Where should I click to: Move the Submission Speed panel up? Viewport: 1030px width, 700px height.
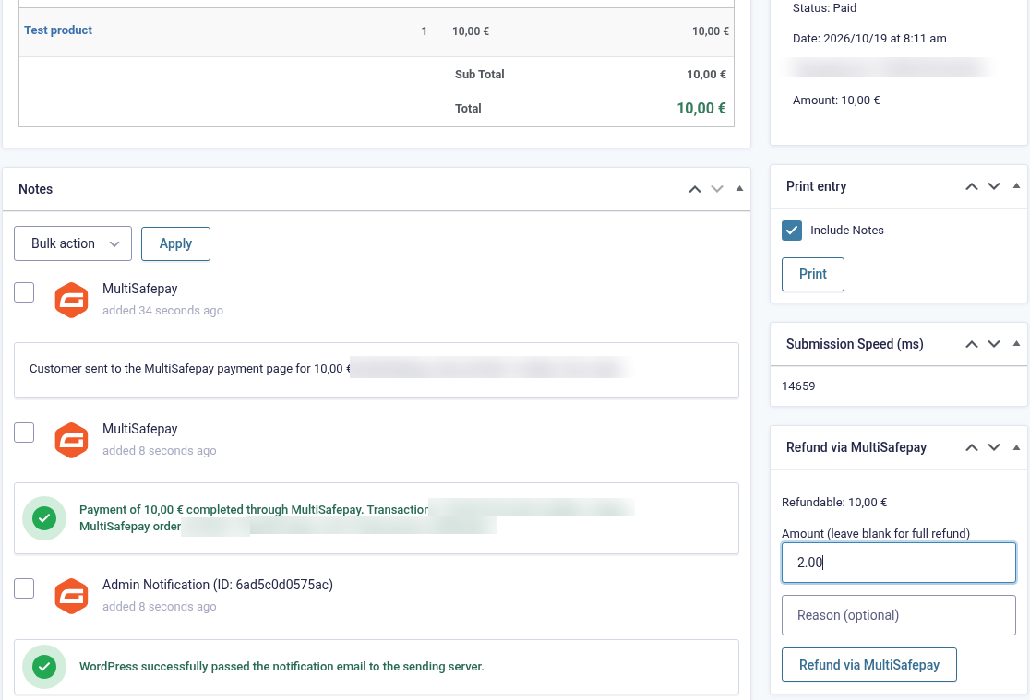[972, 344]
